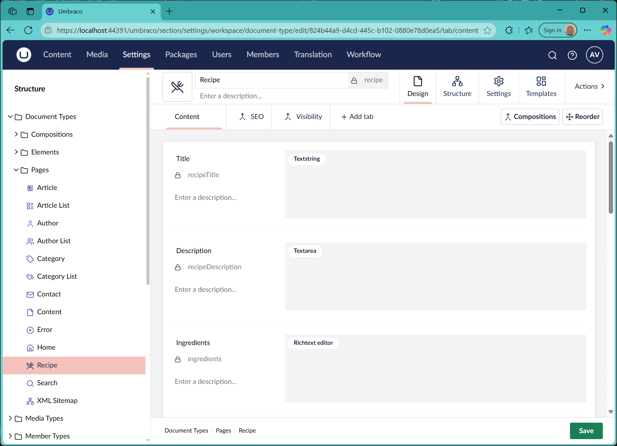Screen dimensions: 617x446
Task: Open the Structure workspace view
Action: pyautogui.click(x=457, y=87)
